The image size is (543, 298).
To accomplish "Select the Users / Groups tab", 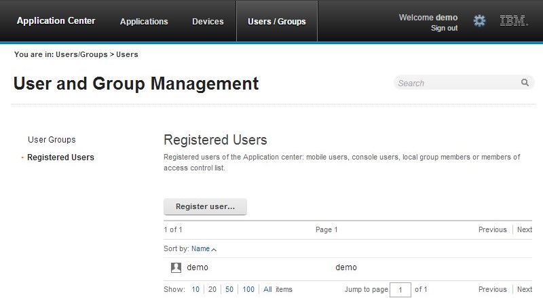I will point(277,22).
